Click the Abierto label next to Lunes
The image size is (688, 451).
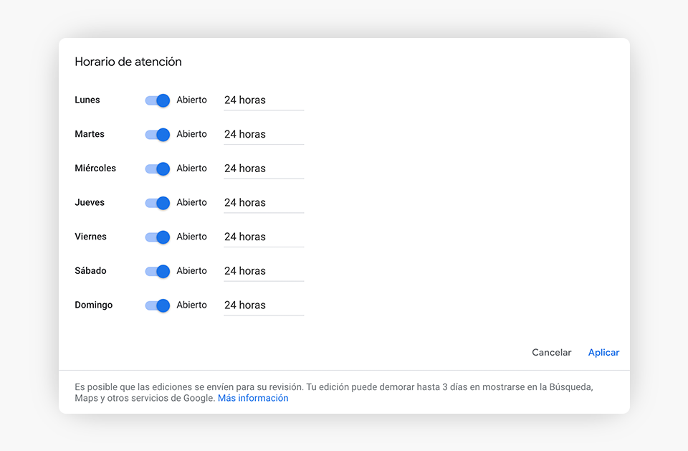192,100
